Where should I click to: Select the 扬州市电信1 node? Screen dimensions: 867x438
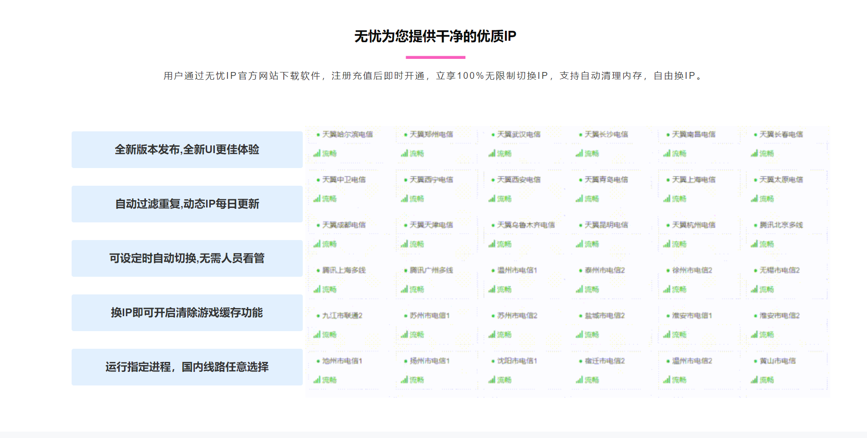[430, 361]
